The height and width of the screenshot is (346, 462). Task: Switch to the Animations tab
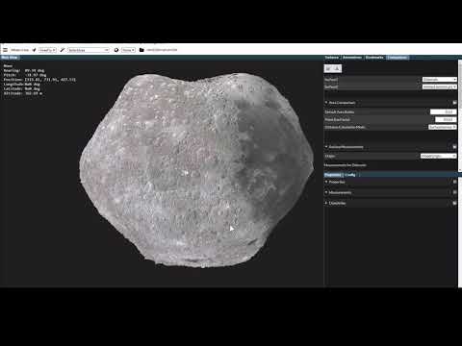[352, 58]
